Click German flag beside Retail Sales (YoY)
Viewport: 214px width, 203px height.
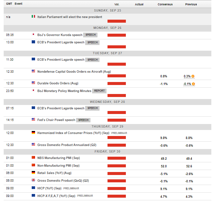[x=33, y=172]
